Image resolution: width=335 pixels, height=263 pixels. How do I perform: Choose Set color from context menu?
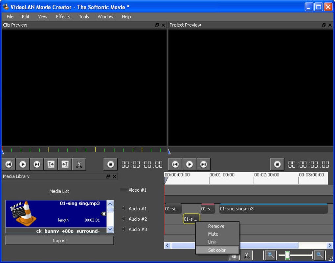217,250
